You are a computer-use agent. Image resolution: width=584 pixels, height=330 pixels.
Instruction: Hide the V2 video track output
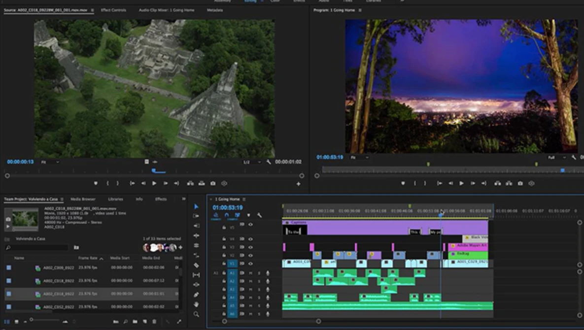(250, 256)
